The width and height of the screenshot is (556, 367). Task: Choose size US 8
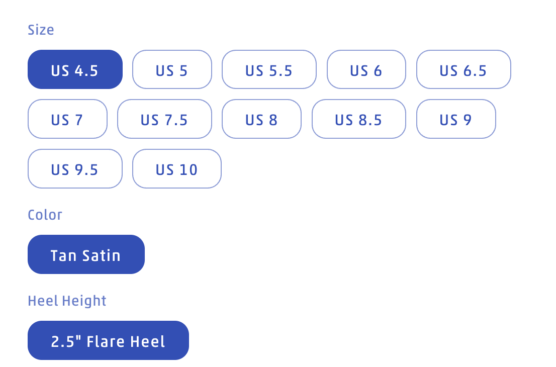coord(261,119)
